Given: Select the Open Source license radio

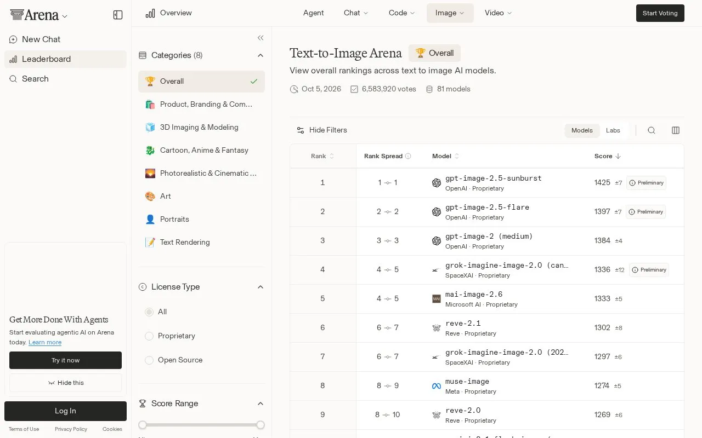Looking at the screenshot, I should point(149,360).
